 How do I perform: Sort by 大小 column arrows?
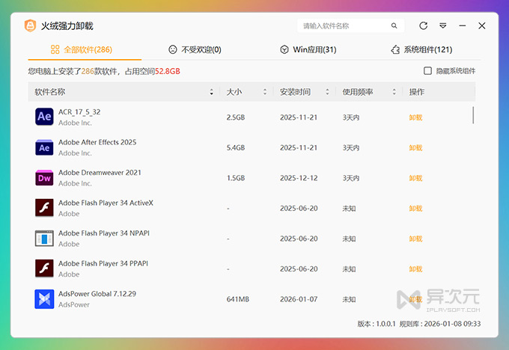(265, 92)
